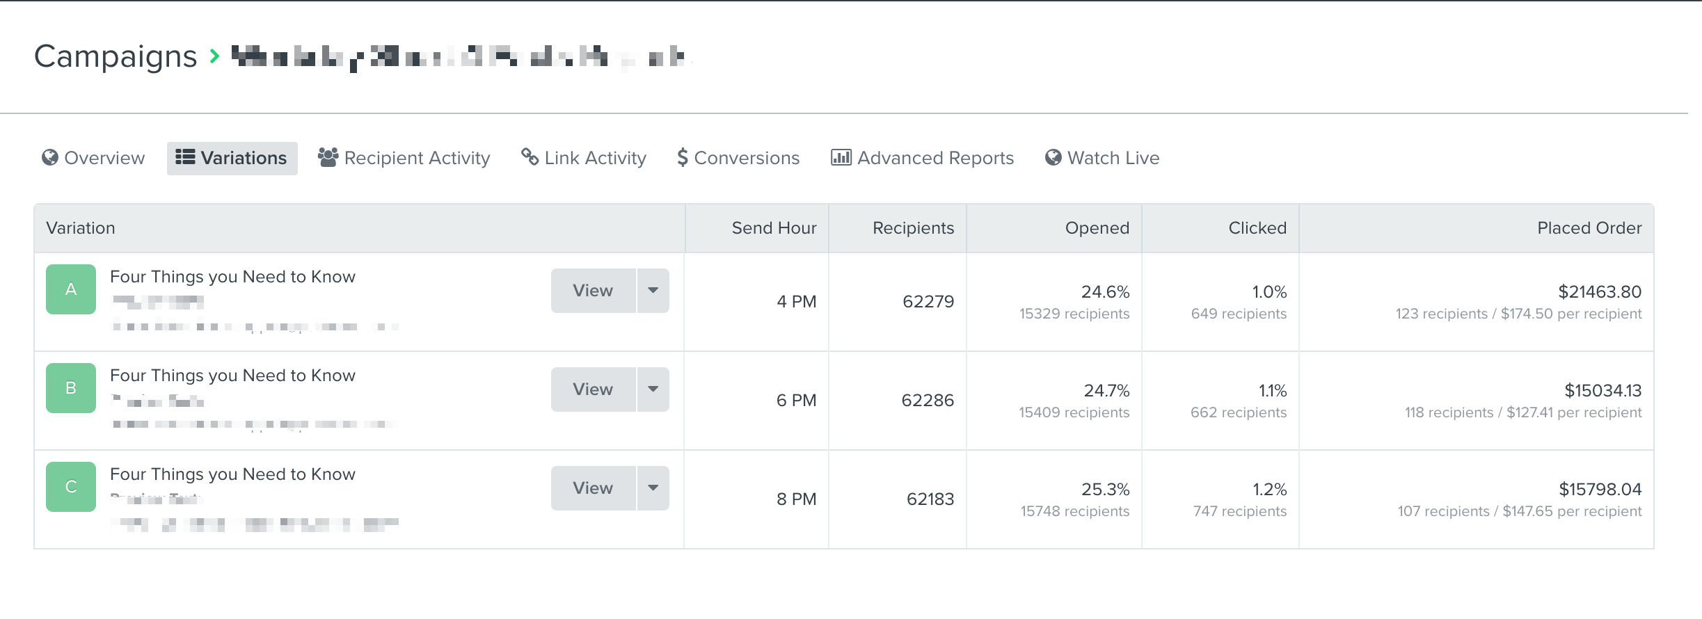Image resolution: width=1702 pixels, height=619 pixels.
Task: Click 15409 recipients under opened
Action: (1074, 412)
